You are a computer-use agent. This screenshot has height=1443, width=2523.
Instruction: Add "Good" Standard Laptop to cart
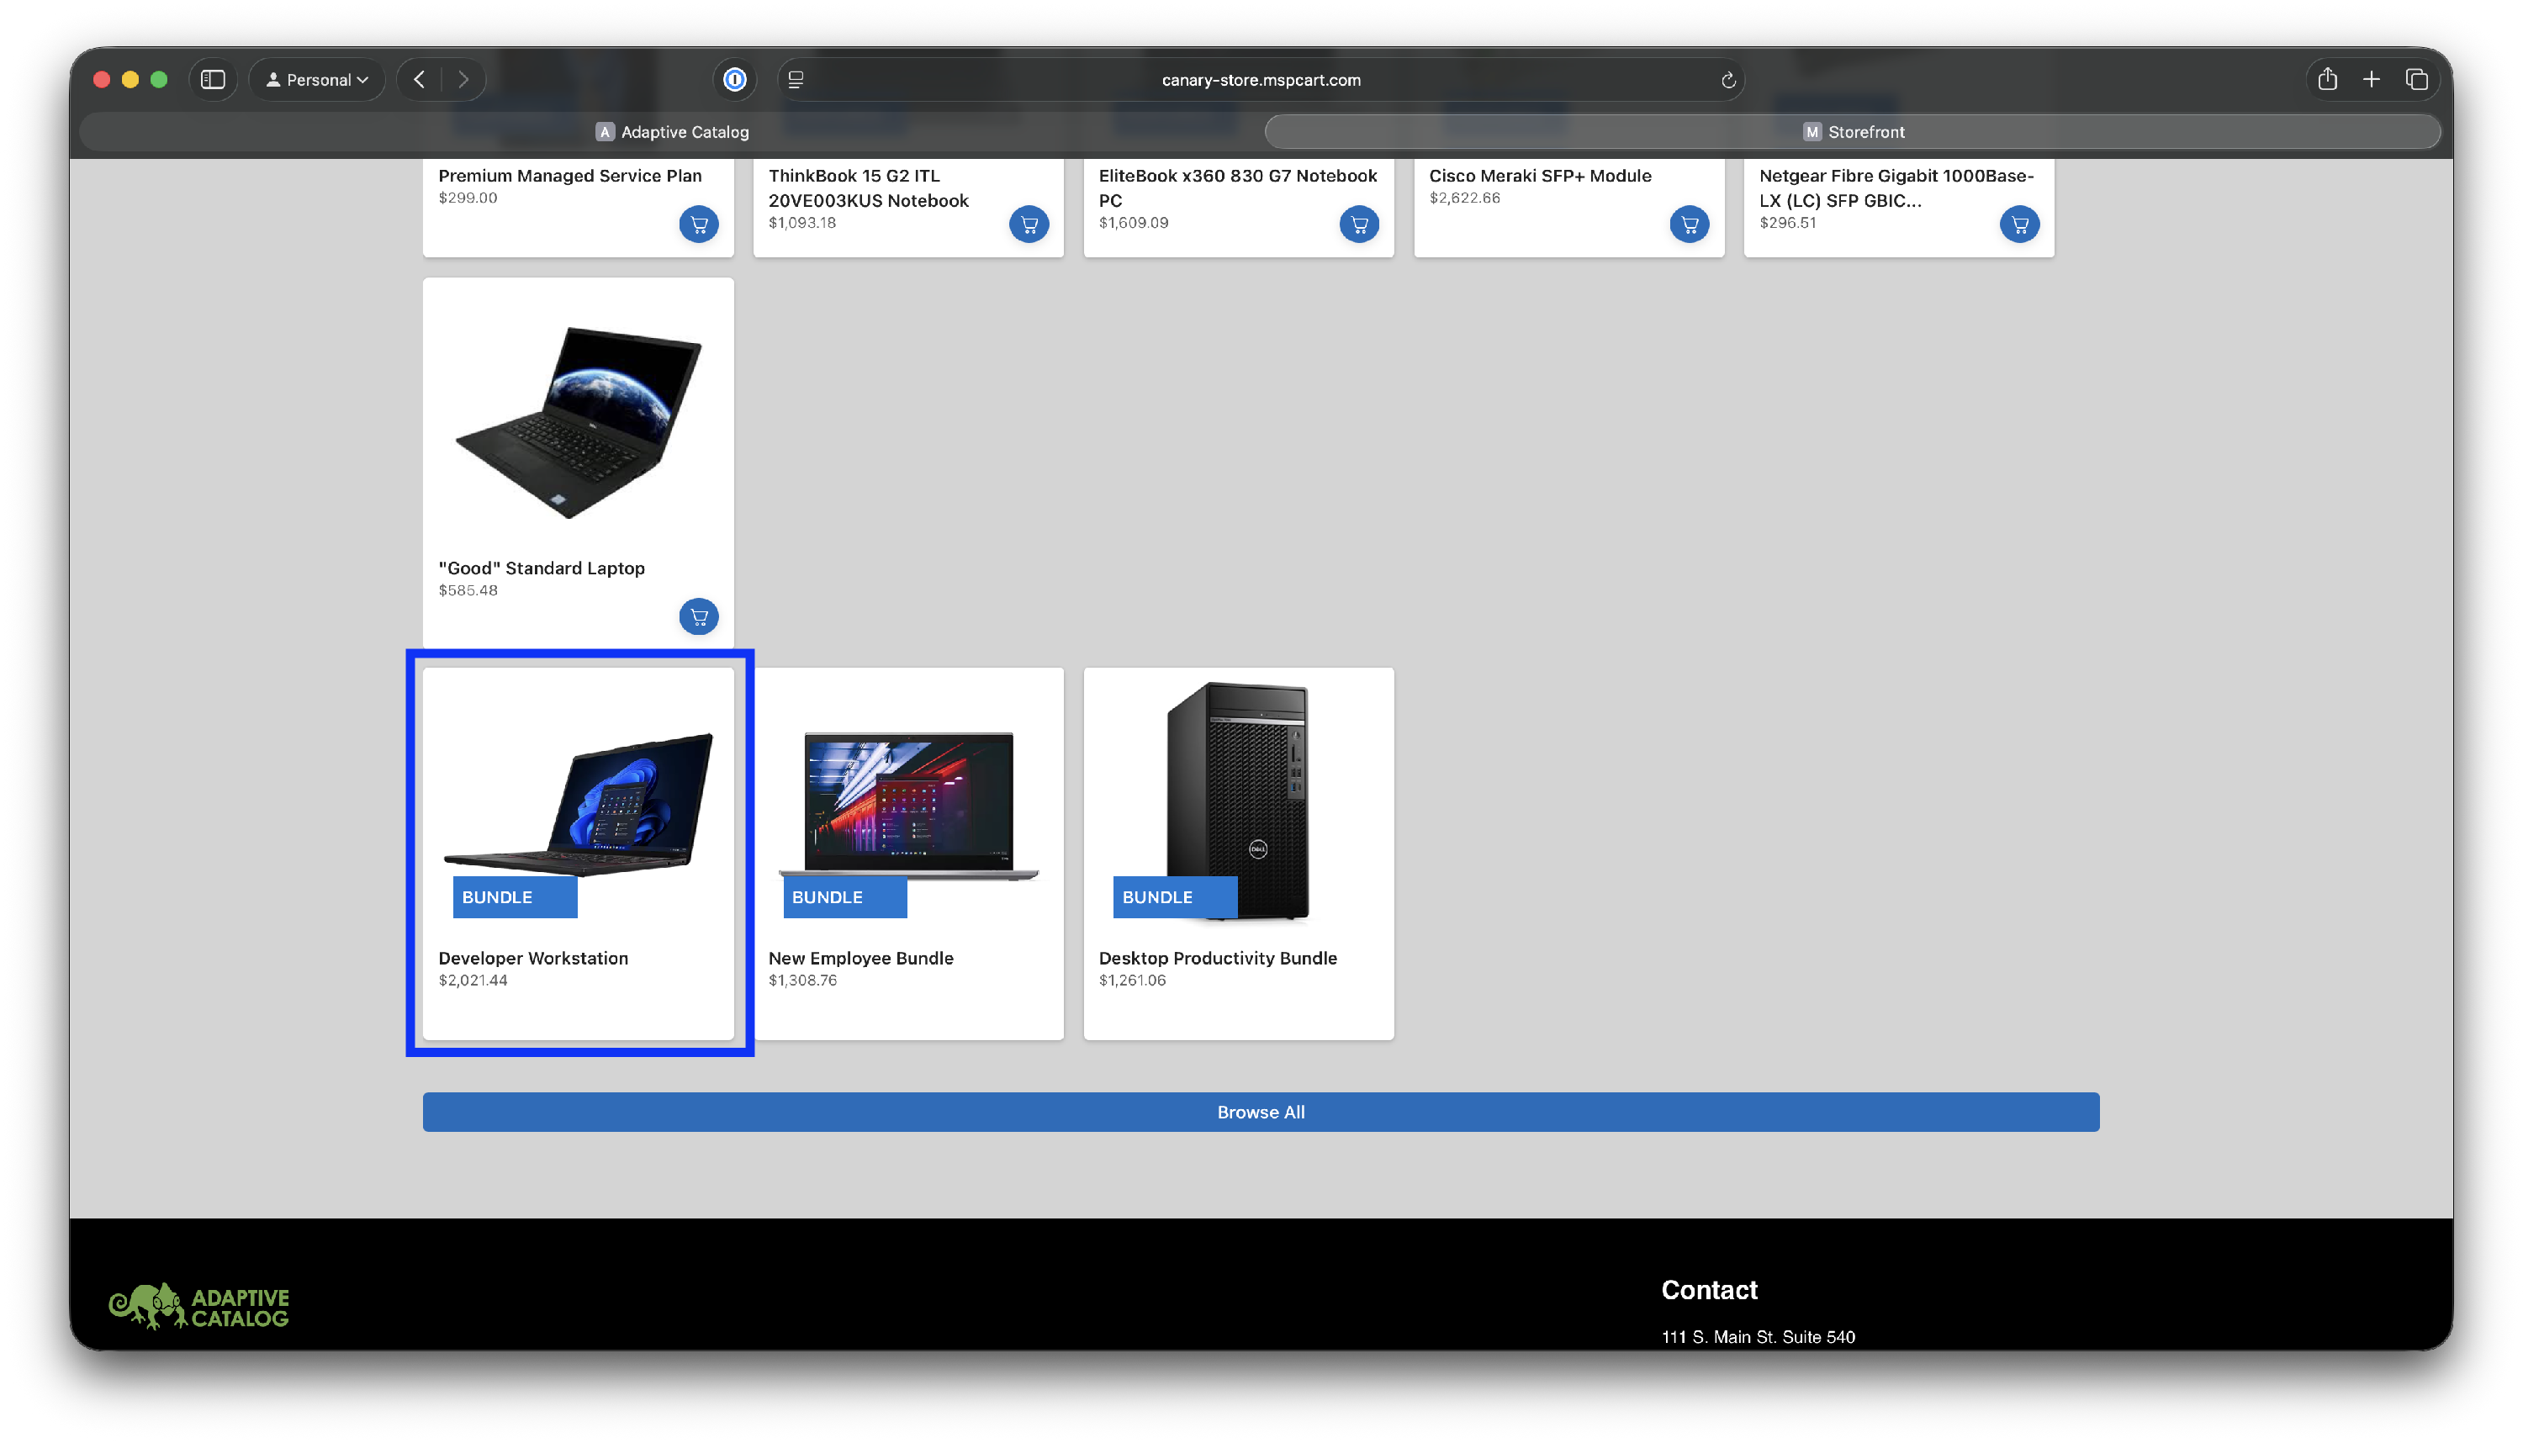click(699, 616)
